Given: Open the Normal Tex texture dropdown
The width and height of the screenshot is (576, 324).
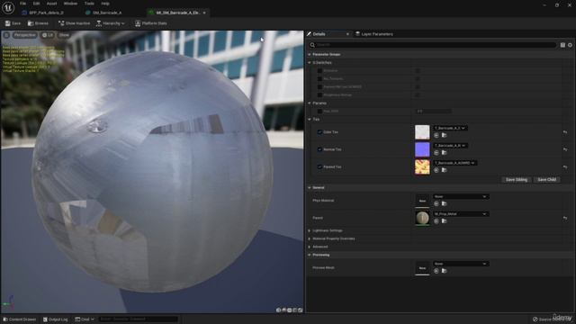Looking at the screenshot, I should point(450,146).
